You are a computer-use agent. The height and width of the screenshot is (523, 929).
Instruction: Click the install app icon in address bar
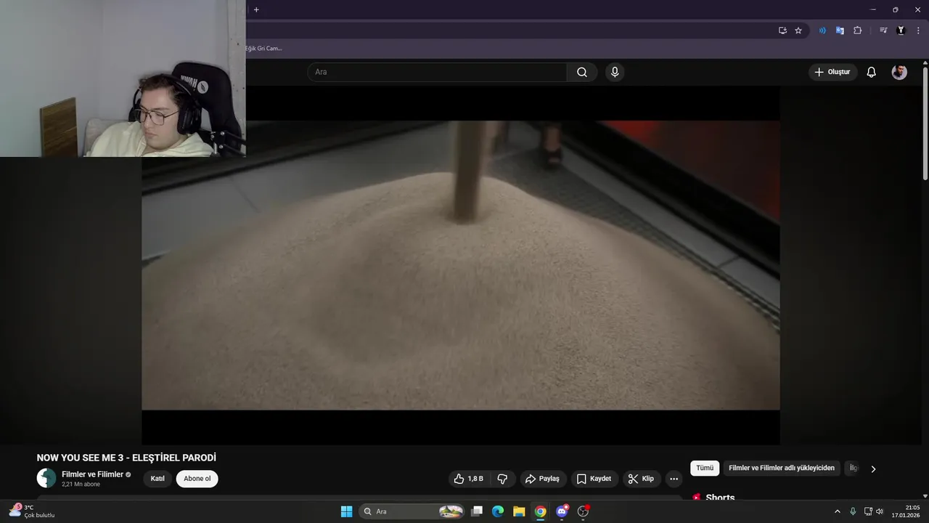(782, 31)
